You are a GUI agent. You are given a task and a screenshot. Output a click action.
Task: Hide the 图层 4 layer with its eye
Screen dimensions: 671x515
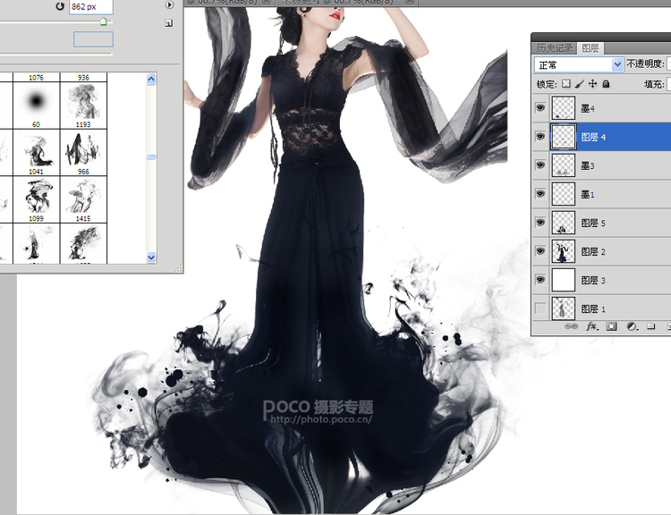tap(540, 136)
